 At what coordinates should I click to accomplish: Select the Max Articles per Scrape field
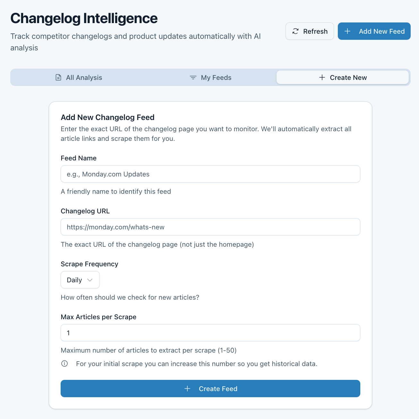click(x=210, y=333)
